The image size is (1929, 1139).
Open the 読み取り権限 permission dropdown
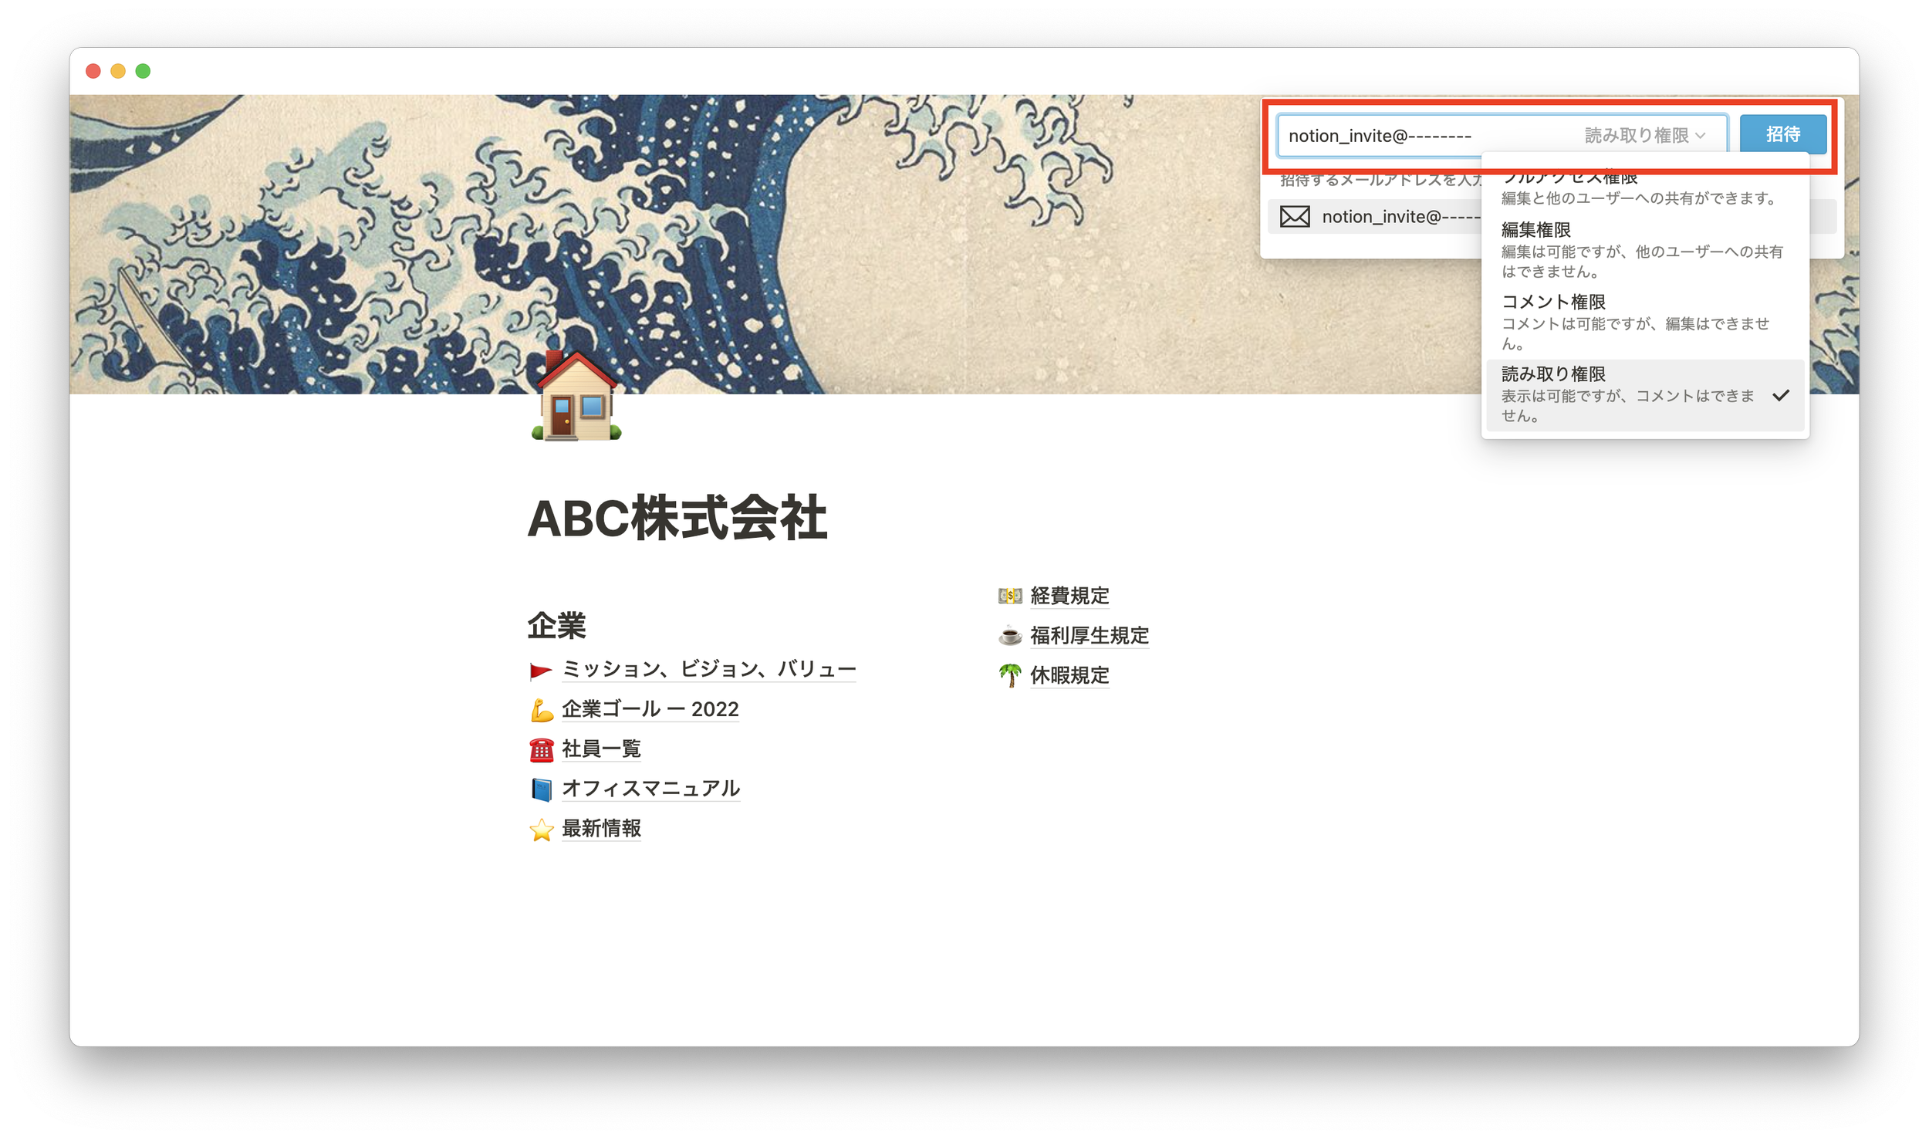click(x=1644, y=136)
